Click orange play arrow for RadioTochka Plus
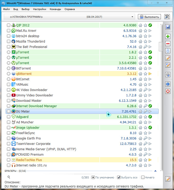 (x=150, y=160)
